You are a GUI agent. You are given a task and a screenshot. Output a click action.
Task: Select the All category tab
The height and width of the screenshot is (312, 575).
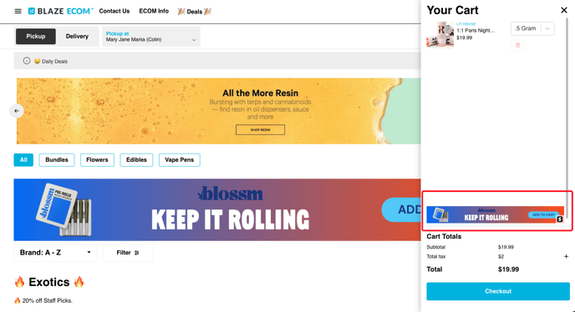point(23,159)
